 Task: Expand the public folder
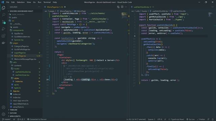coord(15,17)
